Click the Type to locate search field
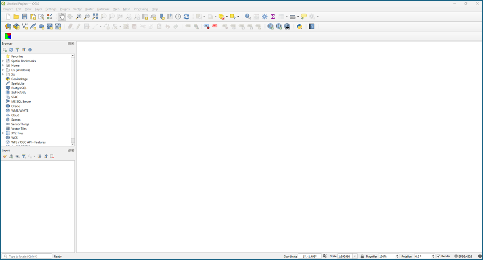The width and height of the screenshot is (483, 260). click(x=27, y=257)
